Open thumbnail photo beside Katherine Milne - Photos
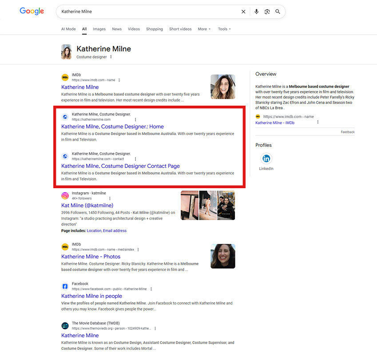Screen dimensions: 377x356 pyautogui.click(x=222, y=256)
